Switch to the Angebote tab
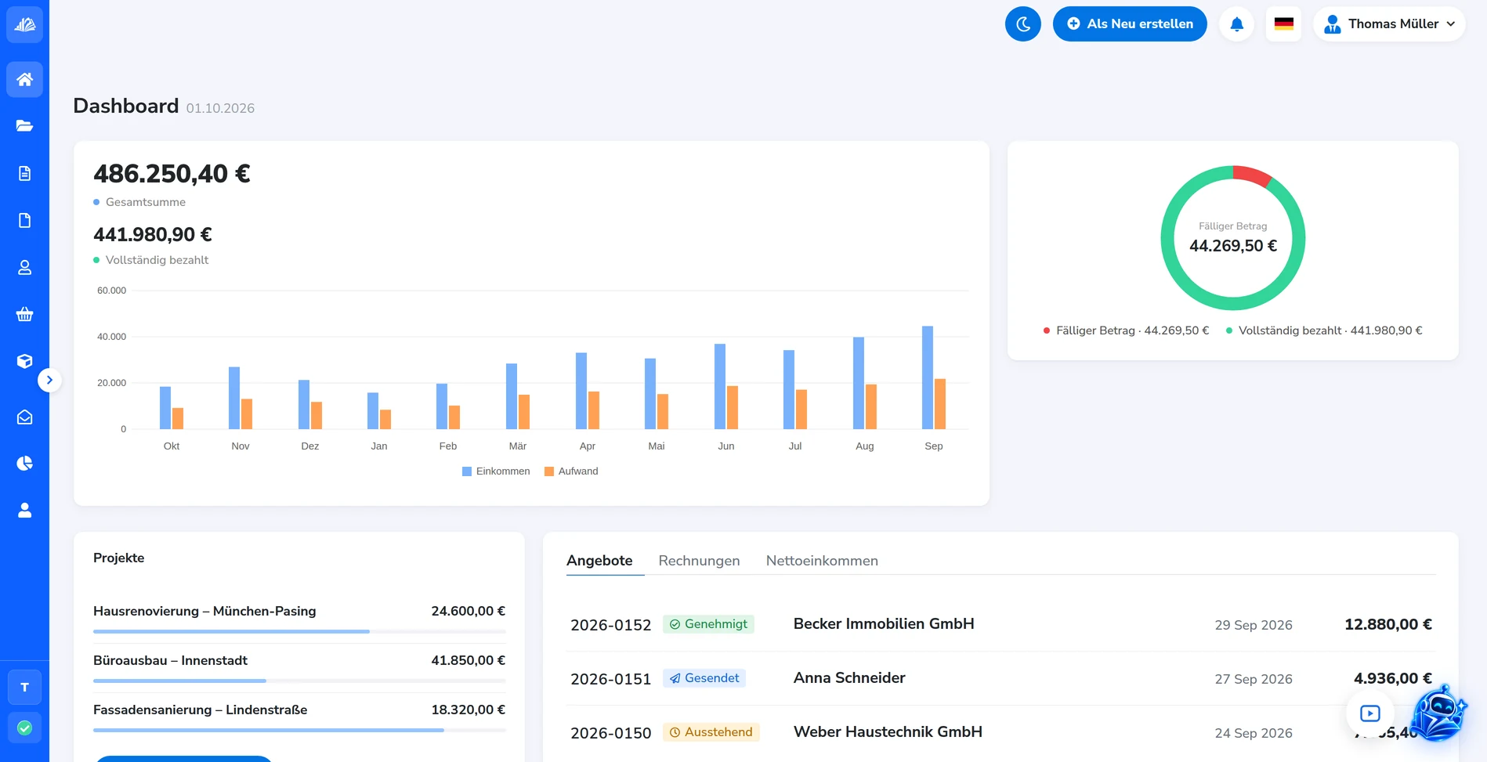Screen dimensions: 1487x762 click(x=599, y=561)
